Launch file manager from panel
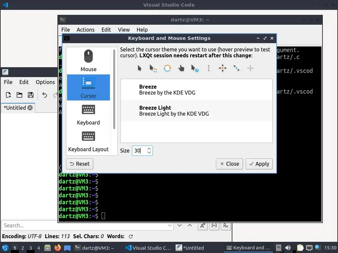338x253 pixels. tap(48, 248)
